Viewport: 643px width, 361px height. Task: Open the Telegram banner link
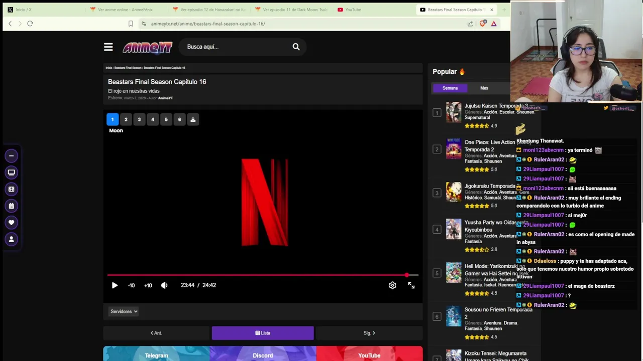click(156, 354)
